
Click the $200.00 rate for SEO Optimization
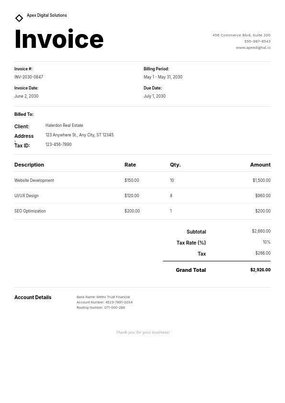point(132,211)
